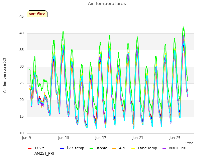
Task: Toggle the AM25T_PRT legend entry
Action: 41,154
